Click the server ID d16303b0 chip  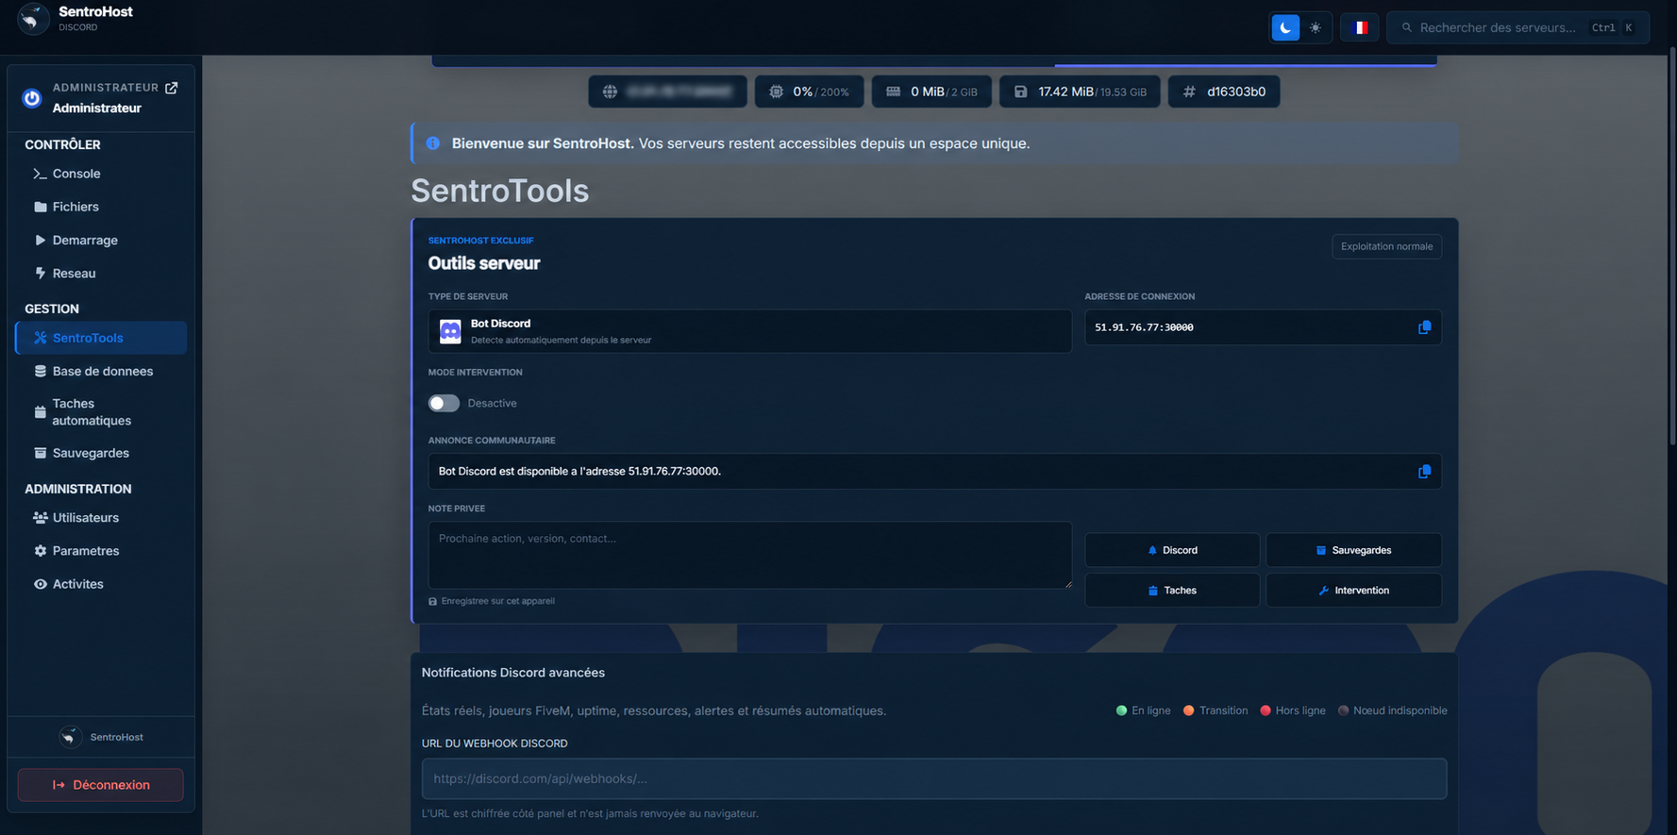point(1224,92)
